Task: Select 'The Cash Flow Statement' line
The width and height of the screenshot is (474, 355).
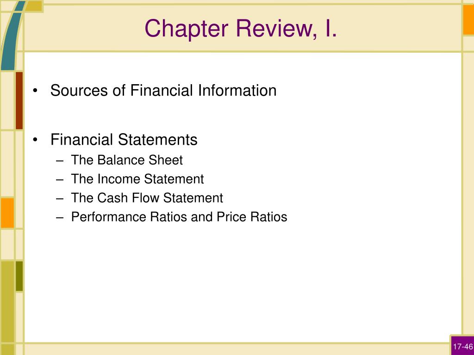Action: pos(147,198)
